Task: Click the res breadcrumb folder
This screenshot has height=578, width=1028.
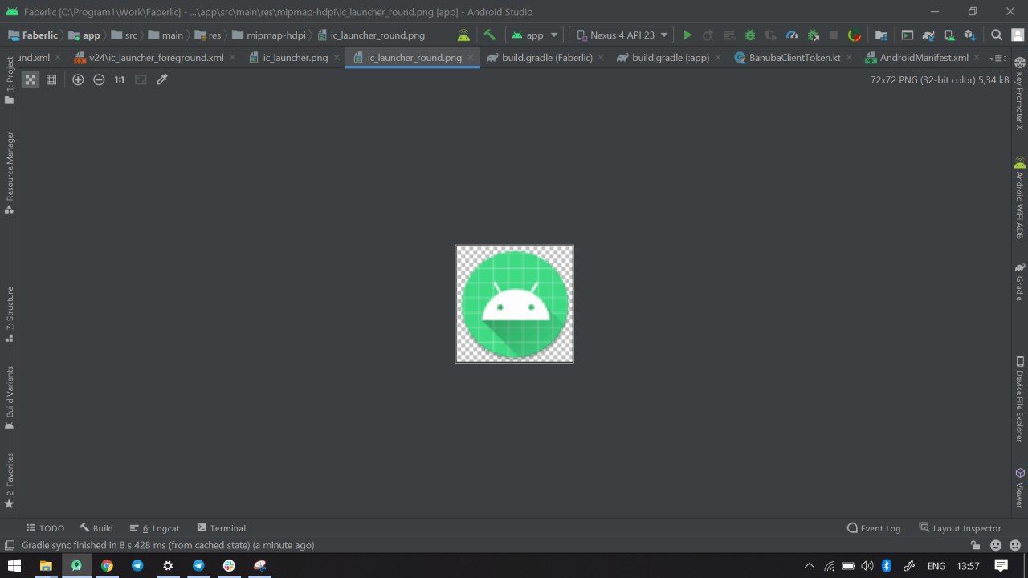Action: click(x=208, y=35)
